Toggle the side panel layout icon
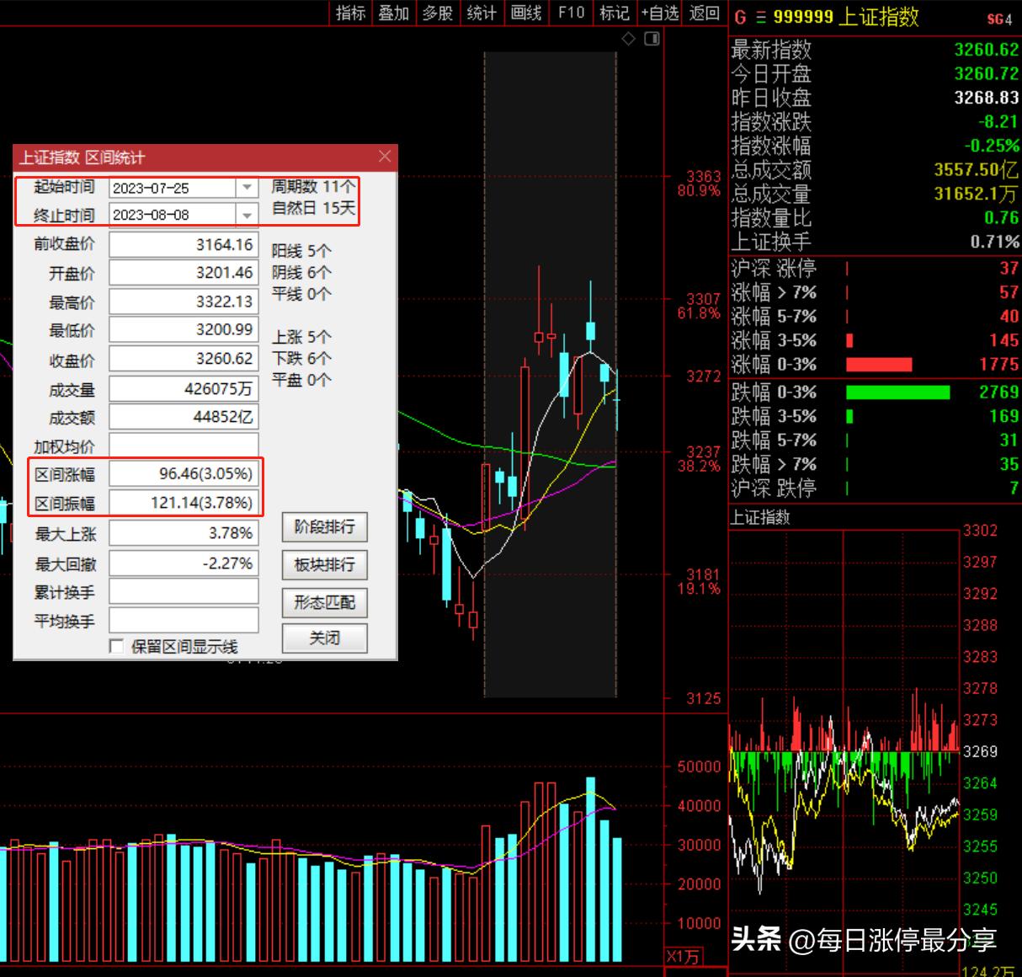The height and width of the screenshot is (977, 1022). pos(652,39)
